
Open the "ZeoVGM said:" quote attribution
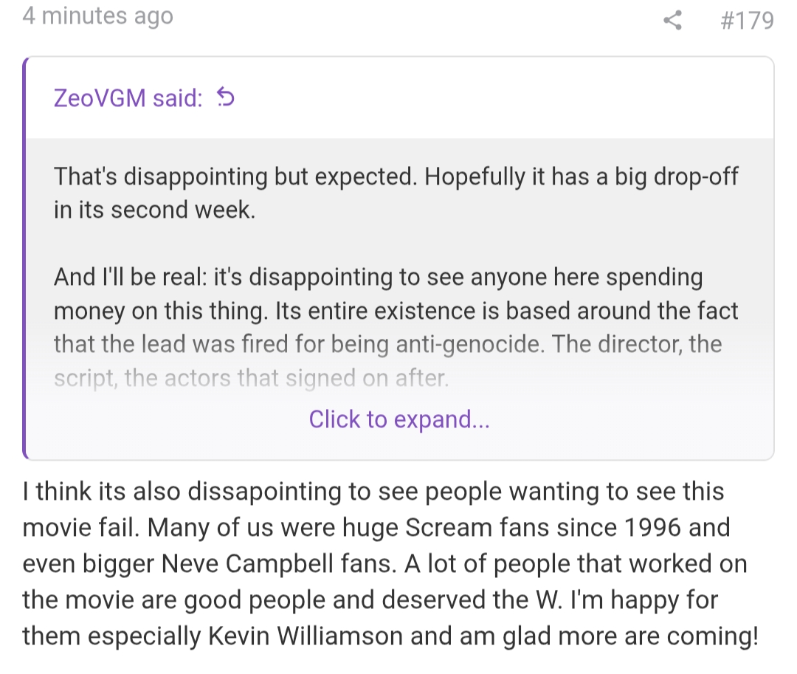coord(128,97)
